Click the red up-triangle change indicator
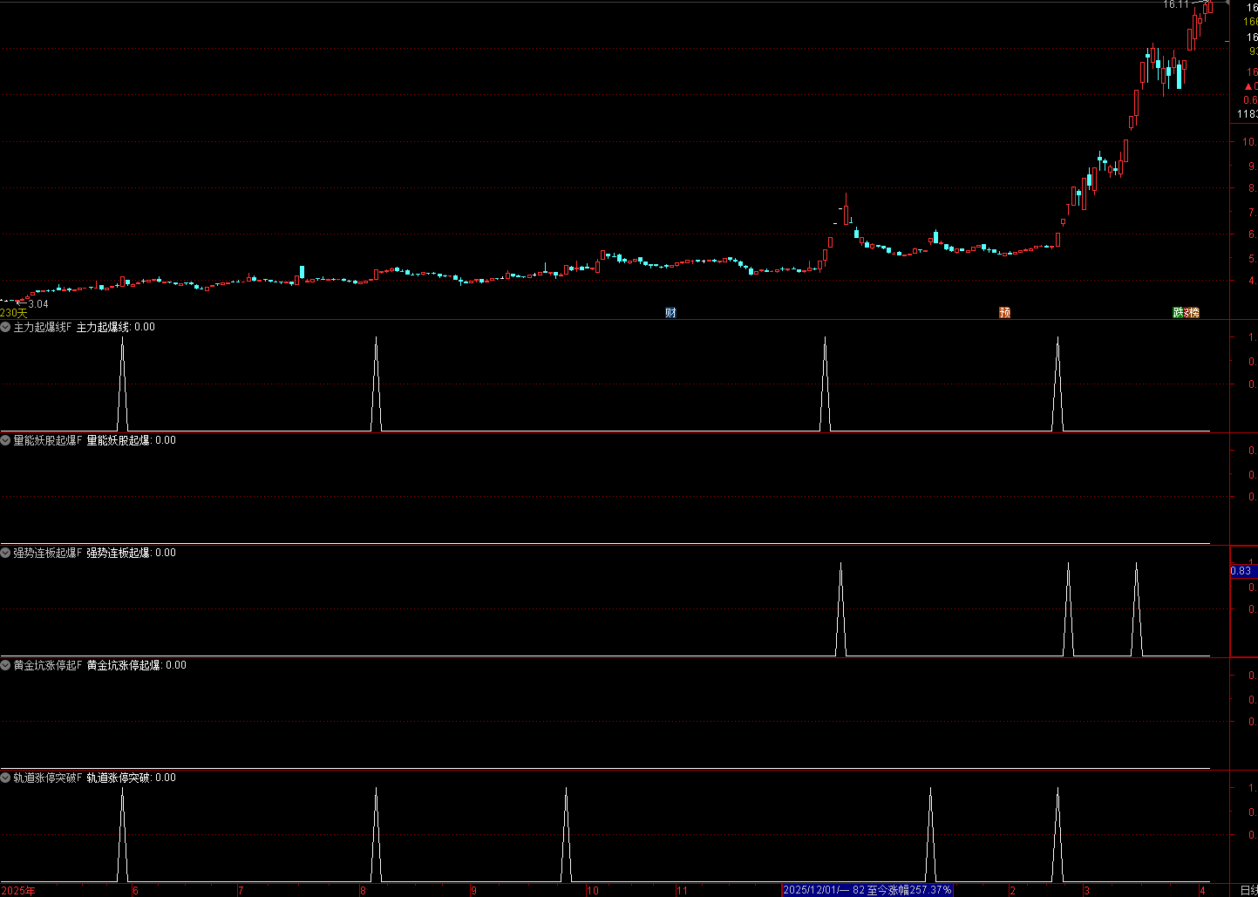 click(x=1248, y=86)
